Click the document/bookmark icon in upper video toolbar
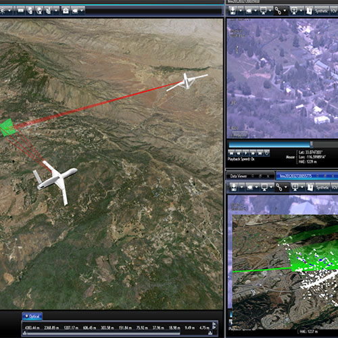338x338 pixels. click(310, 11)
